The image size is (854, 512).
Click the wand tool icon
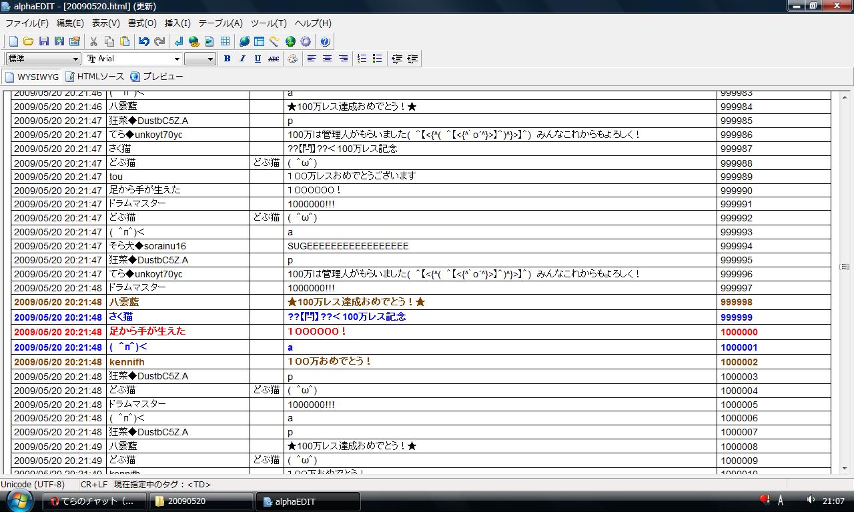pos(275,41)
